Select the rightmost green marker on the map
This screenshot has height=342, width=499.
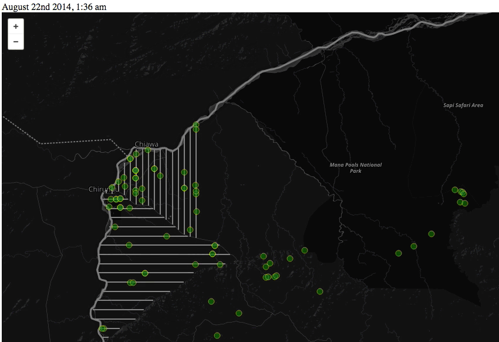[465, 203]
